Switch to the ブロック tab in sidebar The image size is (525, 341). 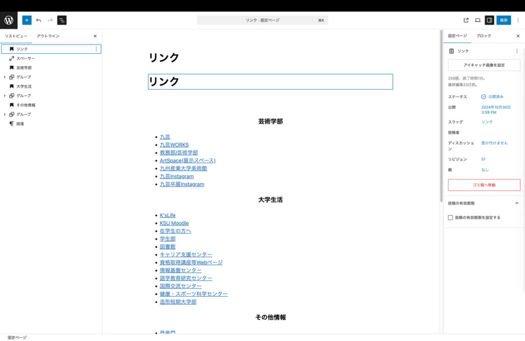pyautogui.click(x=483, y=36)
